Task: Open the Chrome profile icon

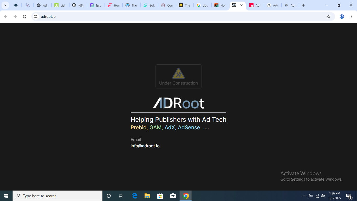Action: 342,16
